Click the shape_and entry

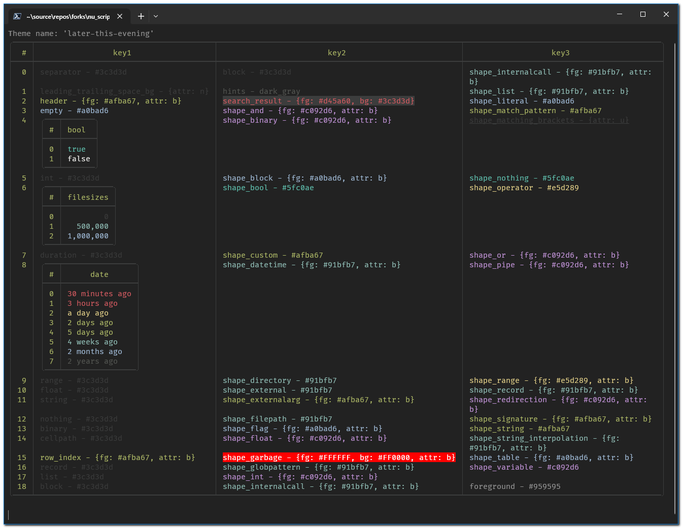point(300,111)
